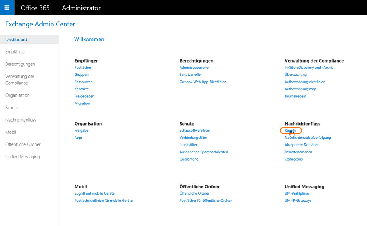This screenshot has height=226, width=367.
Task: Open the Nachrichtenablaufverfolgung link
Action: click(x=308, y=138)
